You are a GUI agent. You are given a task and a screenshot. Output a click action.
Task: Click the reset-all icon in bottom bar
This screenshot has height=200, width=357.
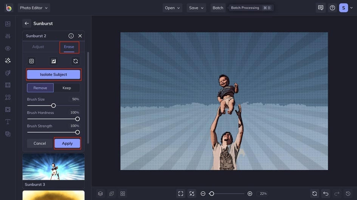click(x=315, y=194)
